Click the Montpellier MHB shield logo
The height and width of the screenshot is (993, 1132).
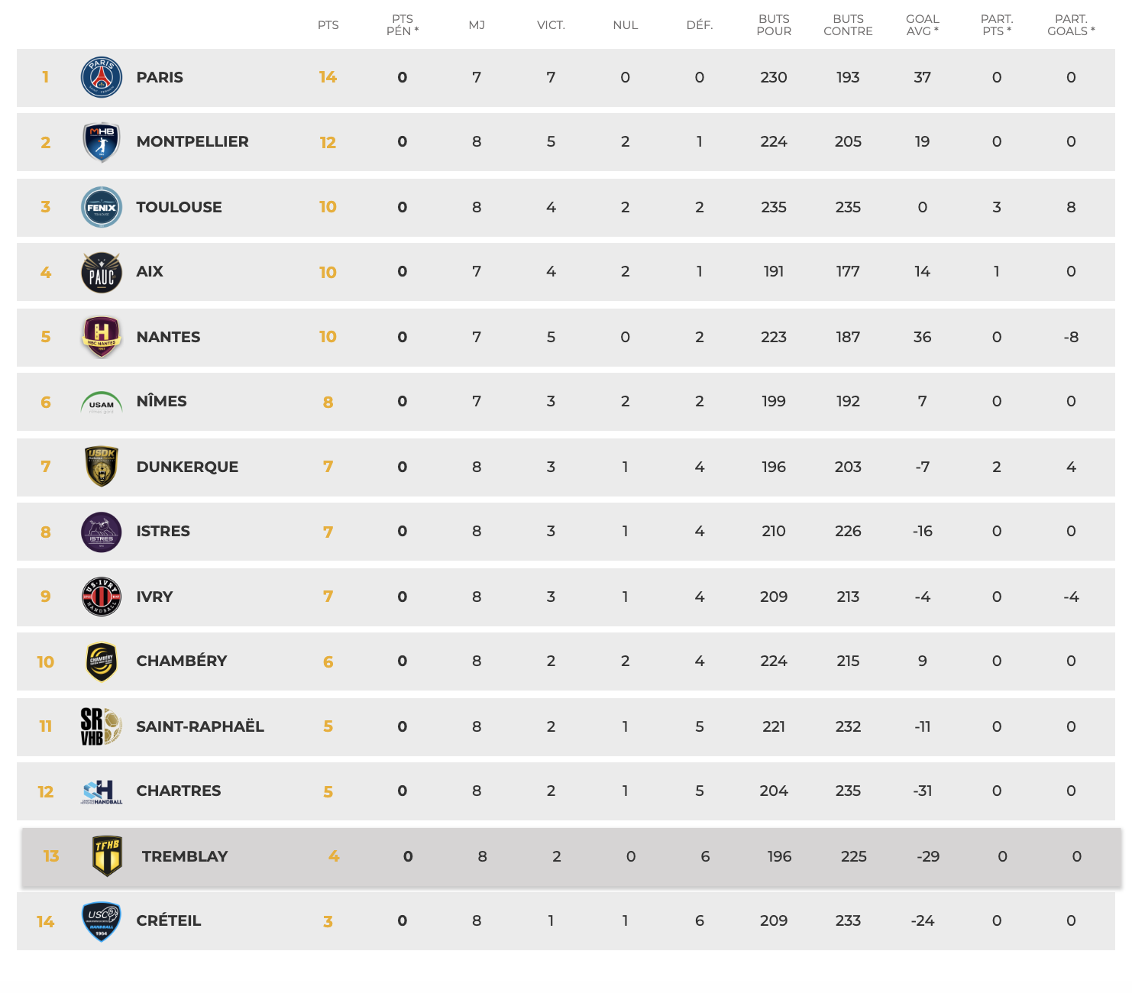tap(102, 142)
